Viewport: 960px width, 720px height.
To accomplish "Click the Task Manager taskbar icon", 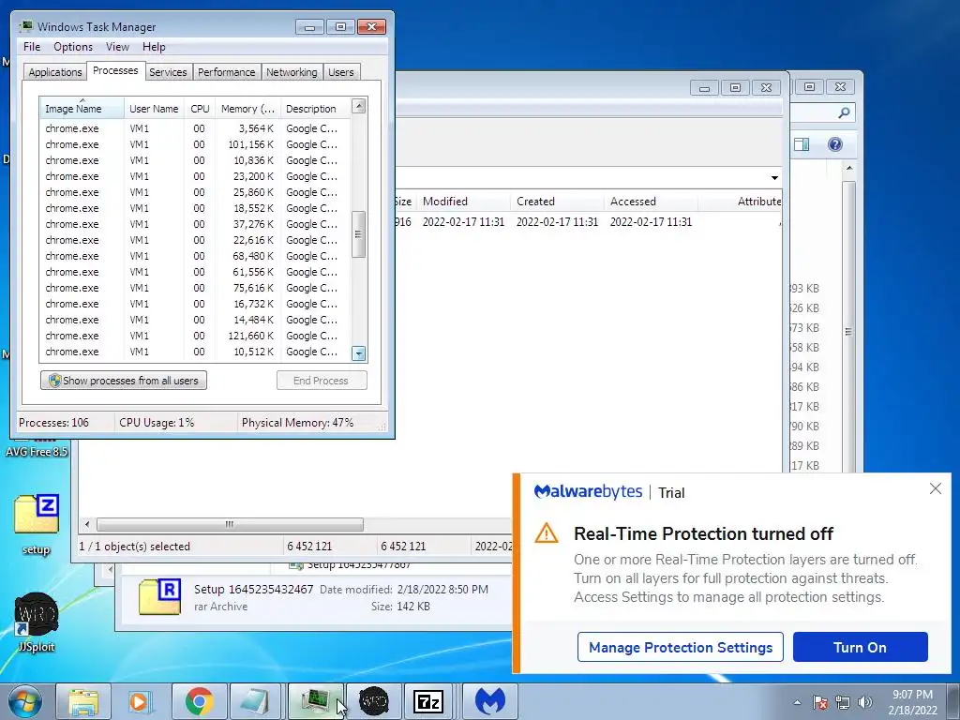I will [315, 701].
